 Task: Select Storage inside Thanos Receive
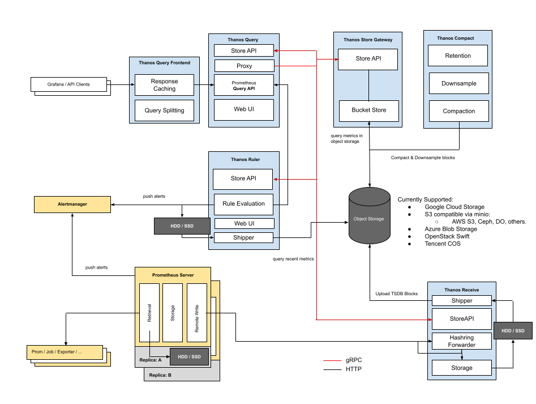click(x=462, y=368)
